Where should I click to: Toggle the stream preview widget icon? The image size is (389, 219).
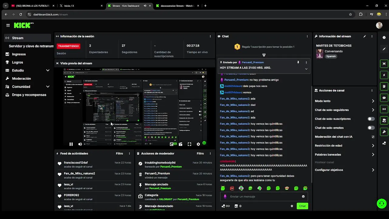pyautogui.click(x=384, y=64)
